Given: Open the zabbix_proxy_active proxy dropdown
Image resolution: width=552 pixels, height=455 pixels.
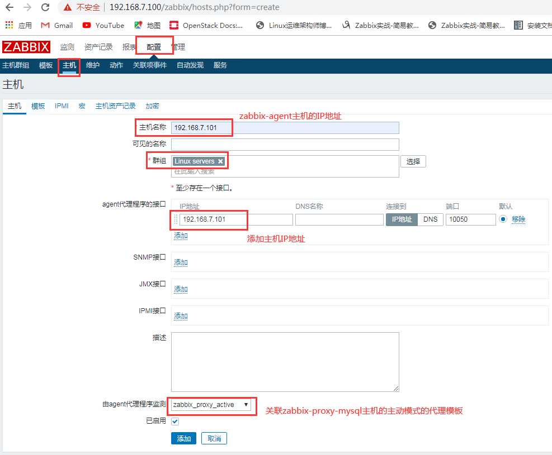Looking at the screenshot, I should coord(211,405).
